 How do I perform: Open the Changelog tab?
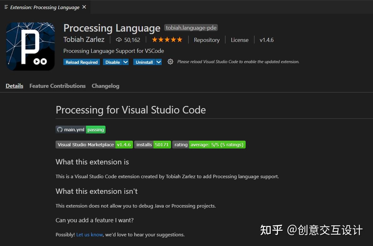point(105,86)
